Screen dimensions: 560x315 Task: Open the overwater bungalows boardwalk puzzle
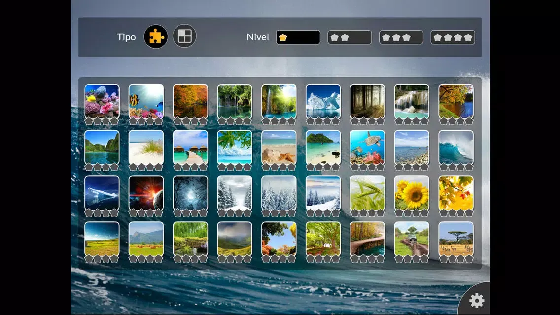(x=190, y=147)
